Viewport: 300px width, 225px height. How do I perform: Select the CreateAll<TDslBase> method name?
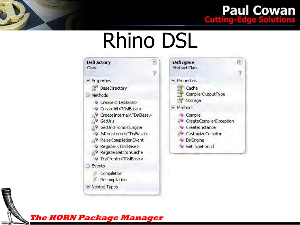click(121, 109)
